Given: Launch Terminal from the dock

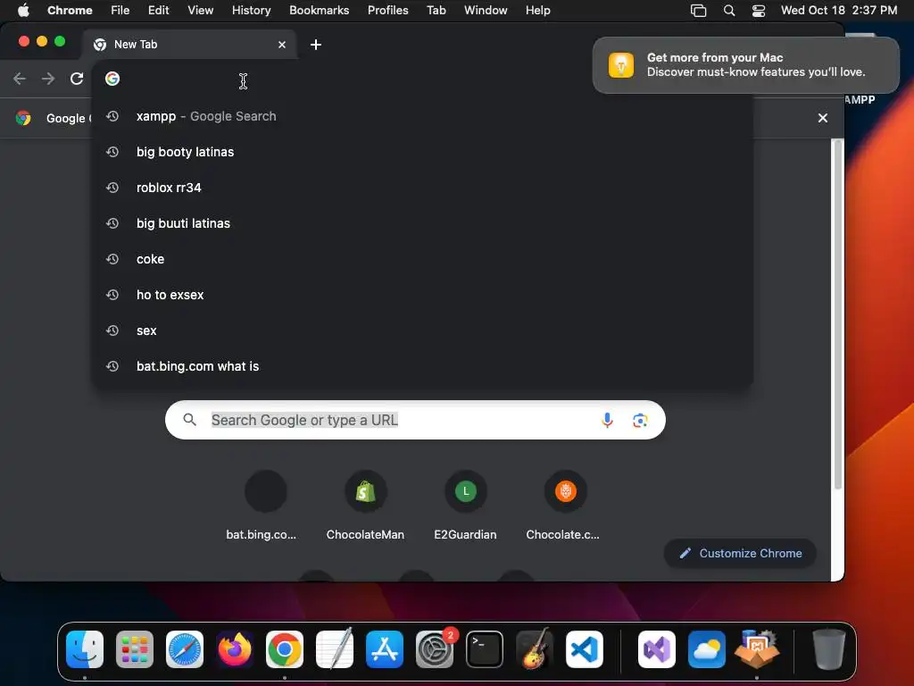Looking at the screenshot, I should point(485,649).
